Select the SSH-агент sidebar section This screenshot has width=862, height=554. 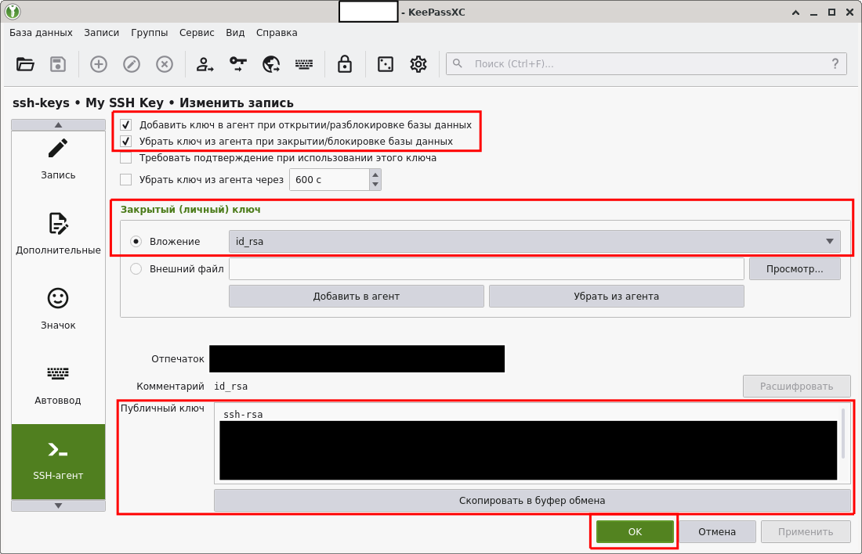pyautogui.click(x=58, y=461)
